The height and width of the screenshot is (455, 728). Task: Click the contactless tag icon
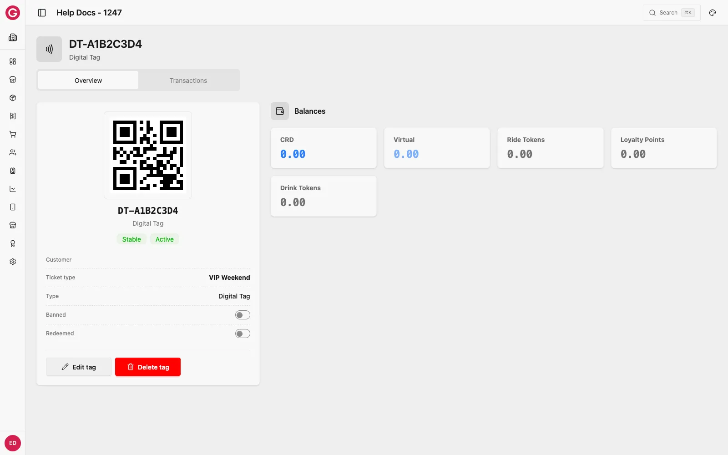(49, 49)
